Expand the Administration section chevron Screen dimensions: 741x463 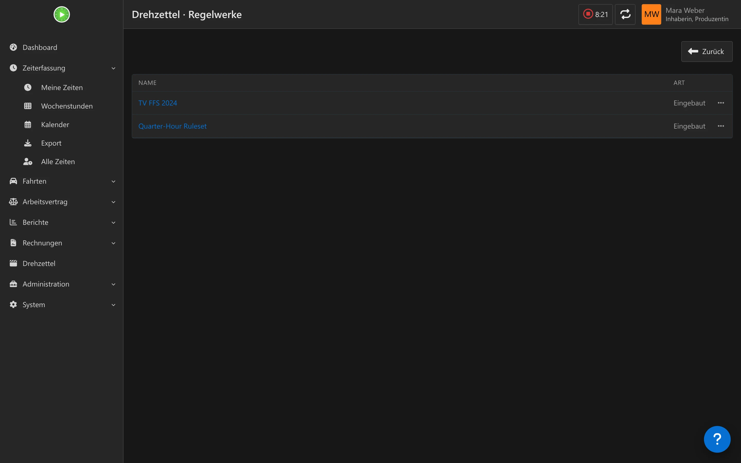(x=113, y=284)
